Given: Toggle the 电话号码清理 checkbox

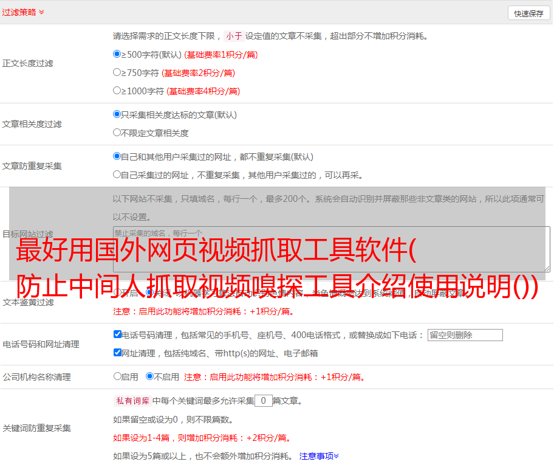Looking at the screenshot, I should [117, 334].
